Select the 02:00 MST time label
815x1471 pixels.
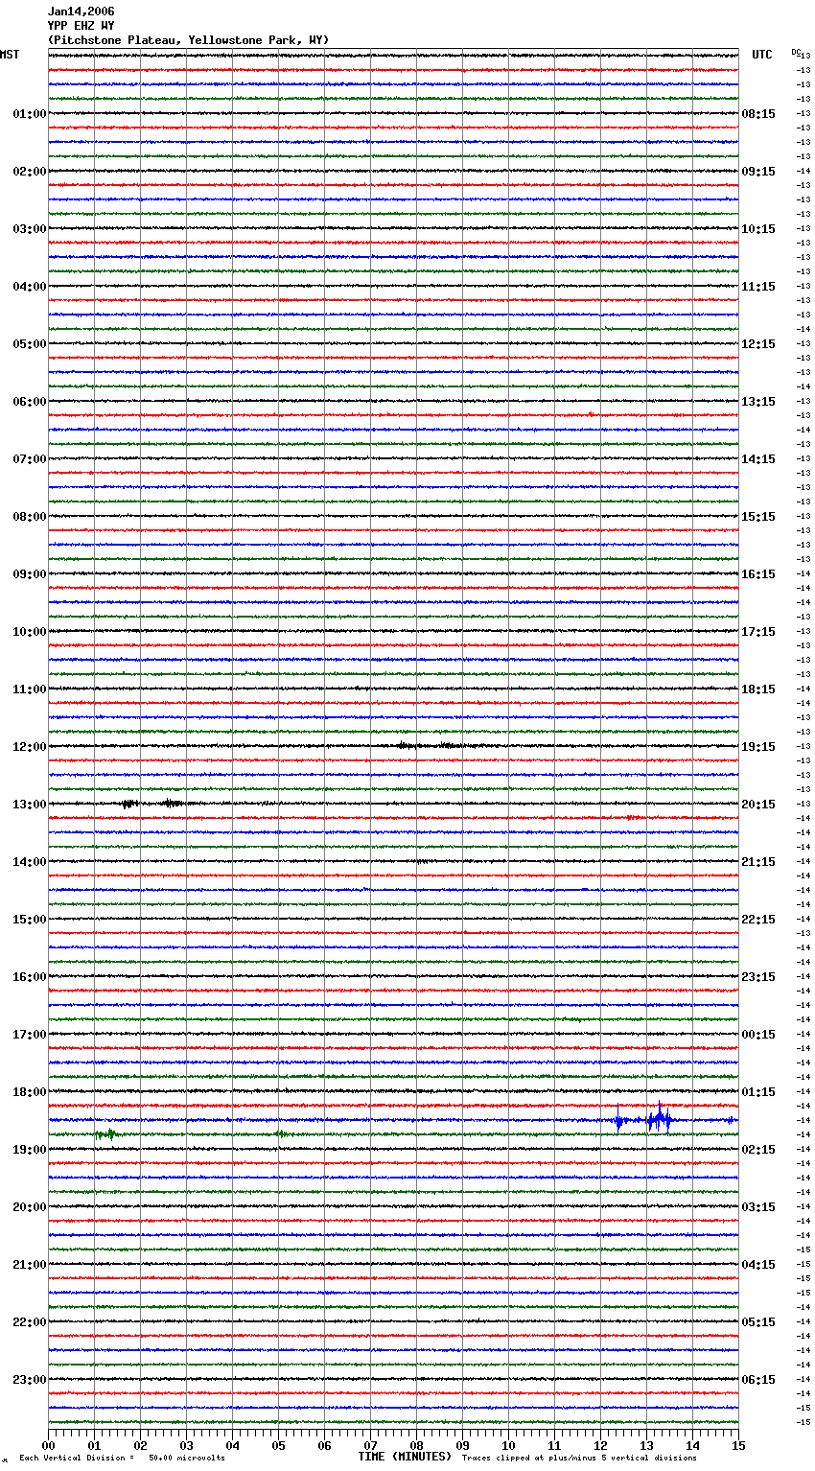point(30,172)
